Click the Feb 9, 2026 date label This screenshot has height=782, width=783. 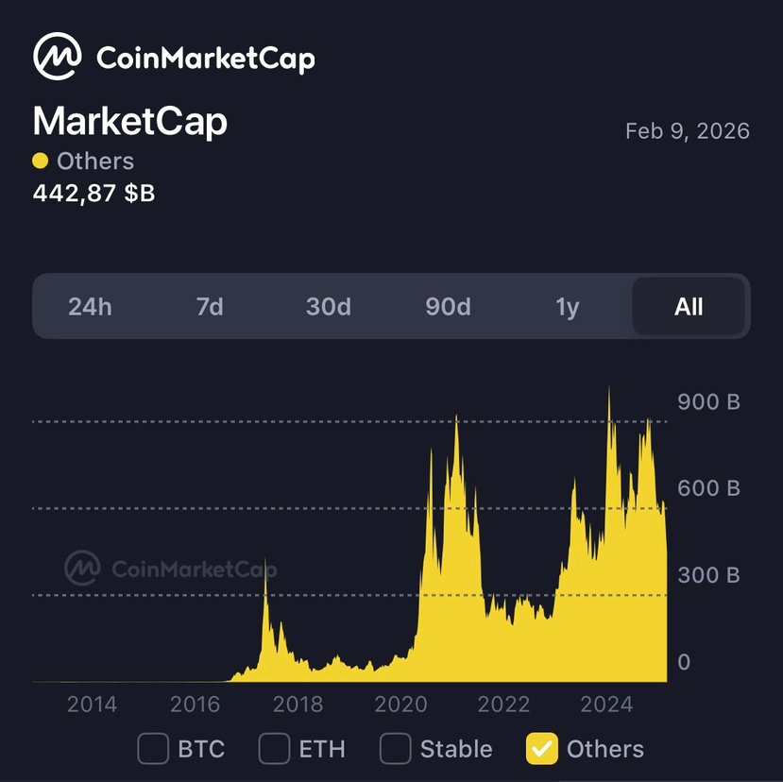click(688, 131)
